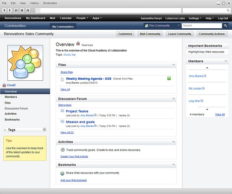This screenshot has width=232, height=194.
Task: Click the browser reload icon
Action: 16,10
